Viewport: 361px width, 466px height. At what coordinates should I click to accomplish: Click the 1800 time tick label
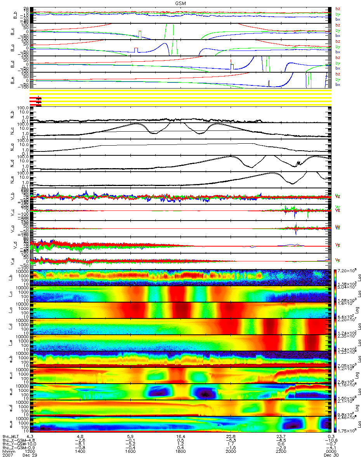point(180,452)
